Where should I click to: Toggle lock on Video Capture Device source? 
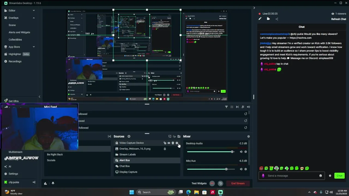tap(165, 143)
